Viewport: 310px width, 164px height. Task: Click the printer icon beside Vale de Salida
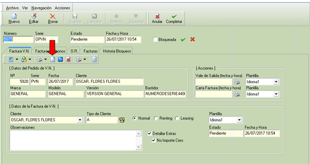(x=237, y=82)
